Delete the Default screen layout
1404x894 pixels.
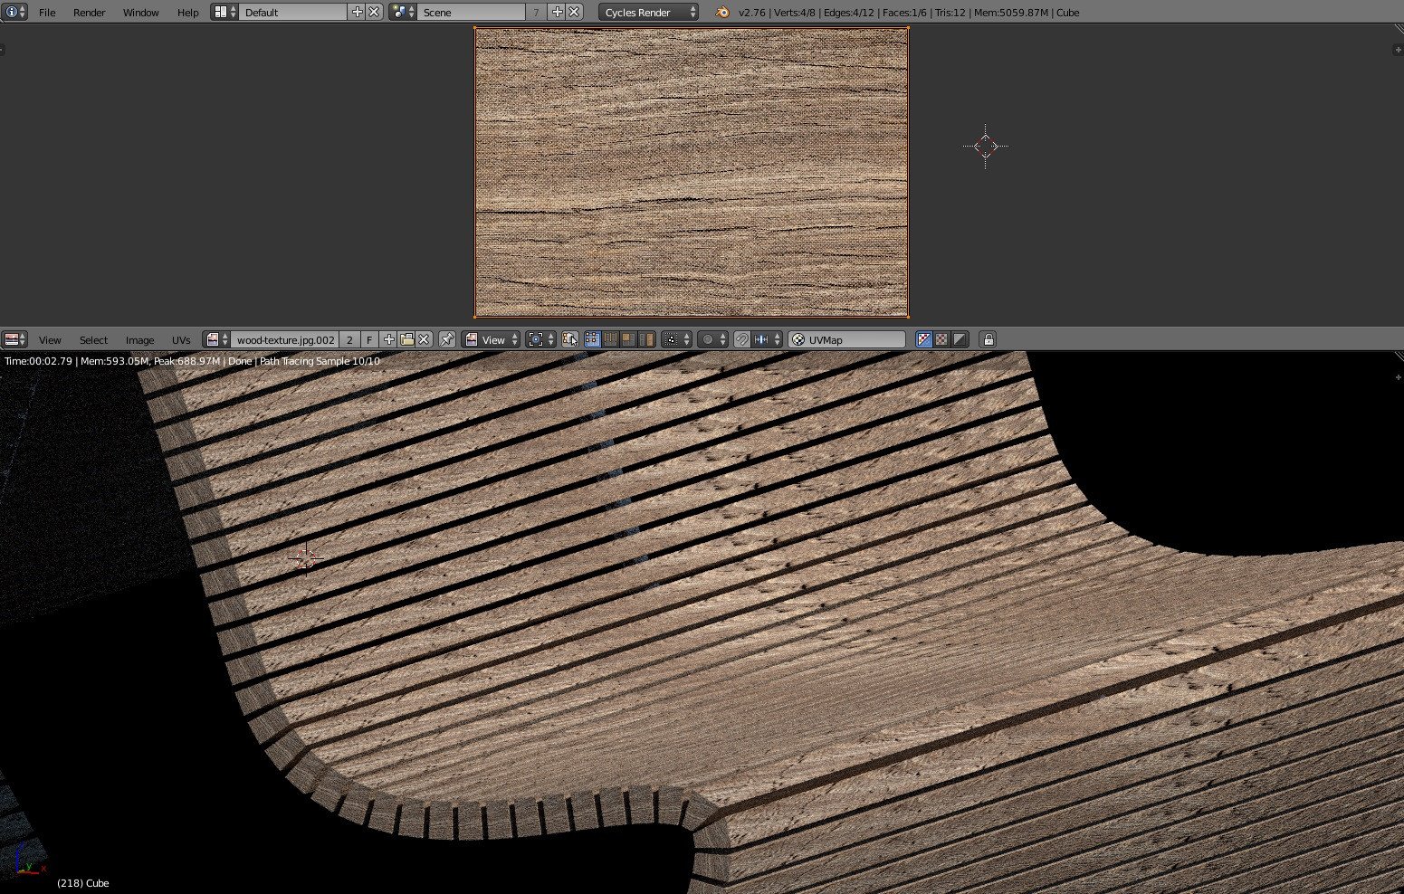coord(374,12)
